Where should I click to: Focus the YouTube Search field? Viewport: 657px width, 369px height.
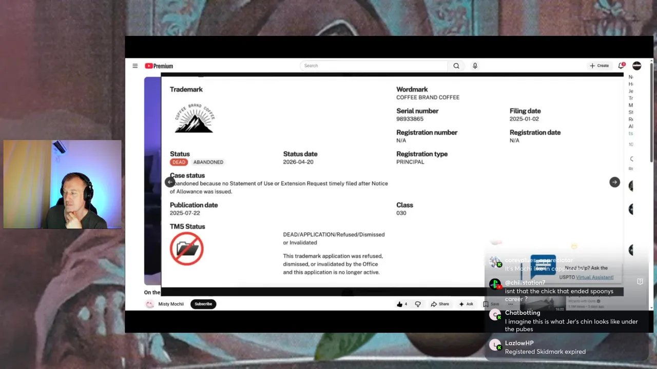coord(374,66)
